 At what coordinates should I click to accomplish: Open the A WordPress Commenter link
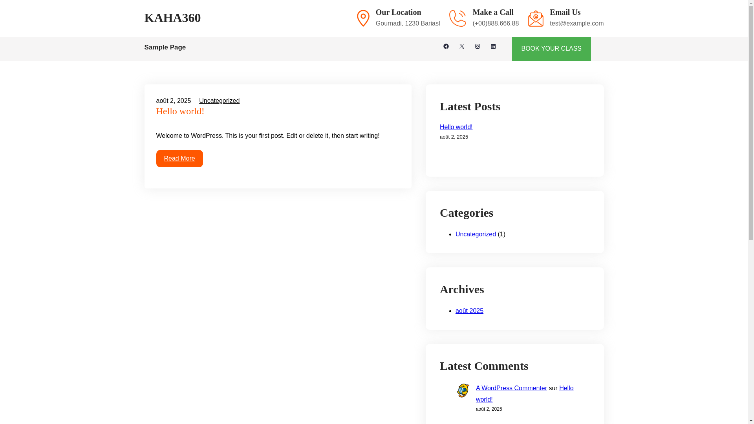coord(511,388)
